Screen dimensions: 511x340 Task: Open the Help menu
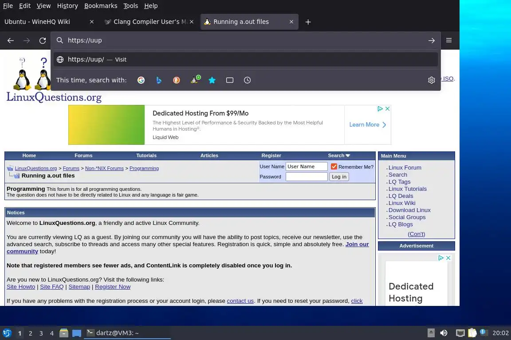click(151, 5)
